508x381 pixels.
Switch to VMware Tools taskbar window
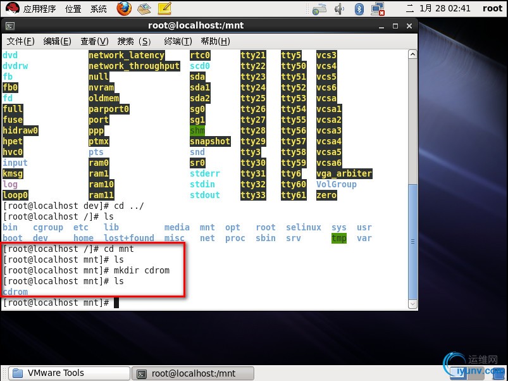pyautogui.click(x=70, y=373)
